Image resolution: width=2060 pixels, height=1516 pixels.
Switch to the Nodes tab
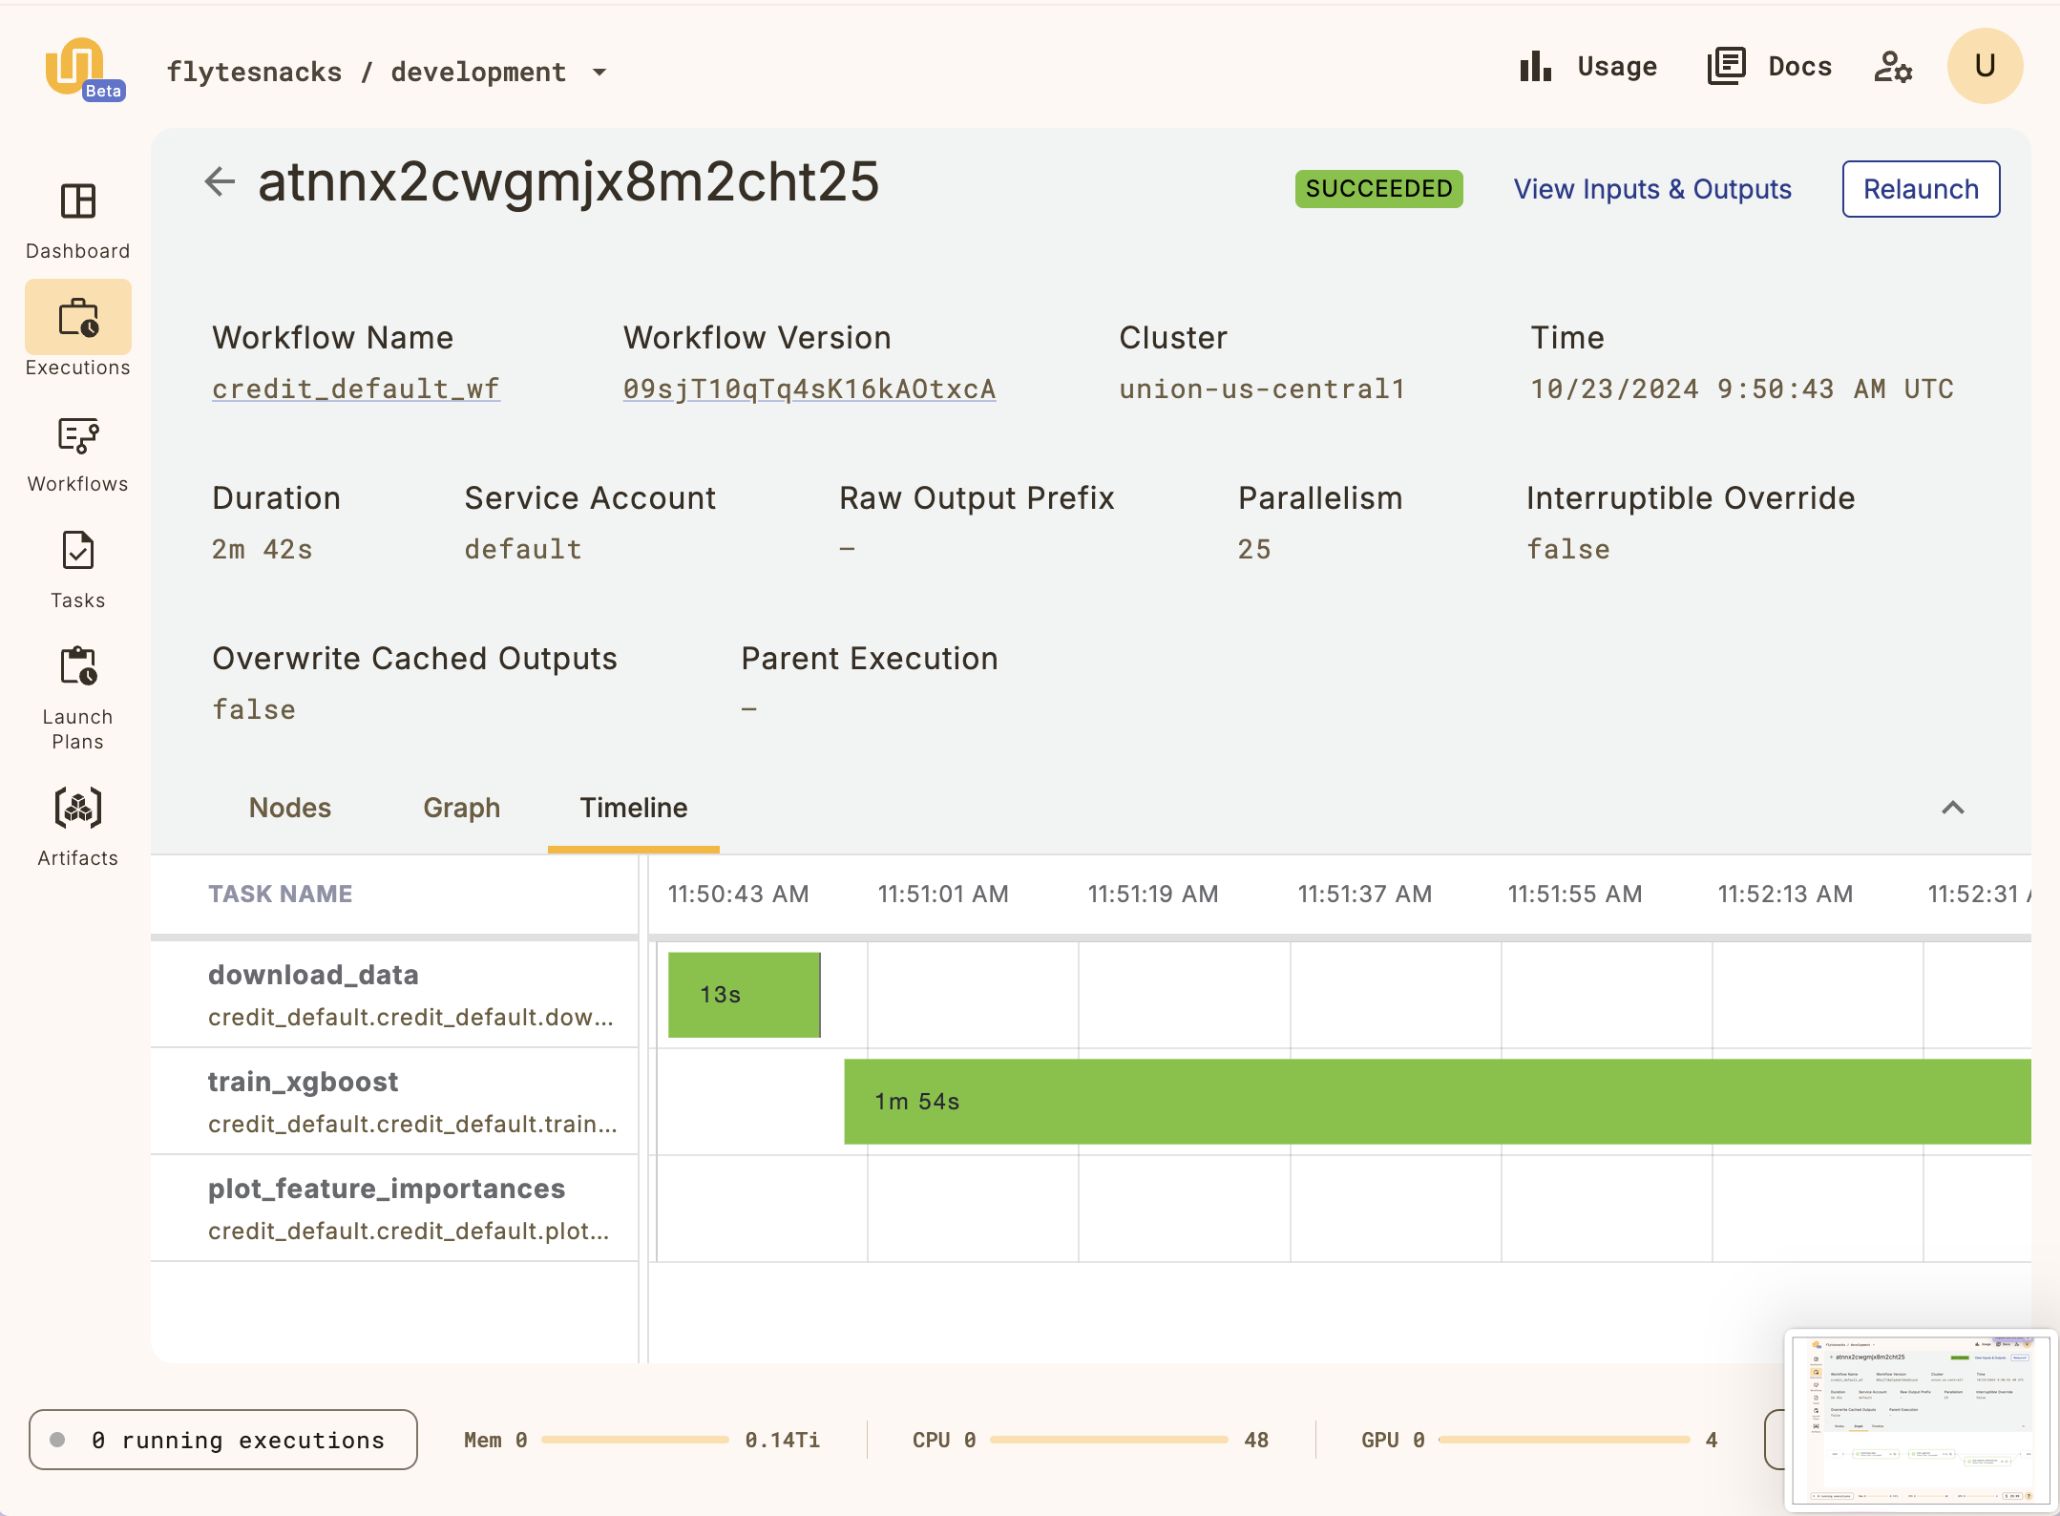coord(289,808)
